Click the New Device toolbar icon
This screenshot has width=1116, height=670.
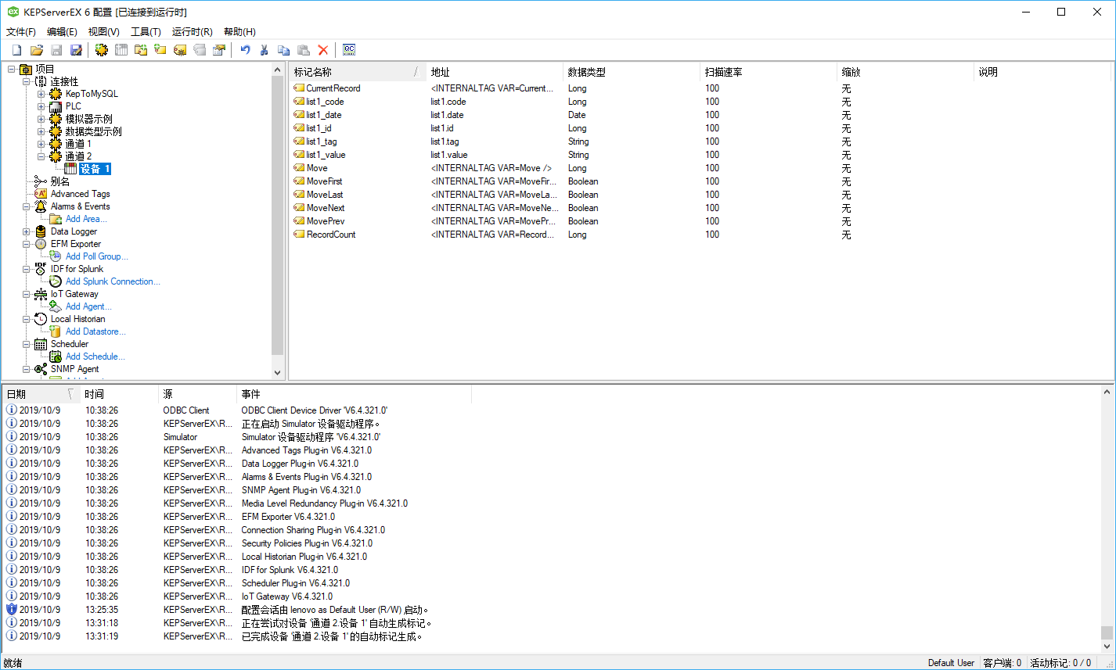click(x=121, y=49)
